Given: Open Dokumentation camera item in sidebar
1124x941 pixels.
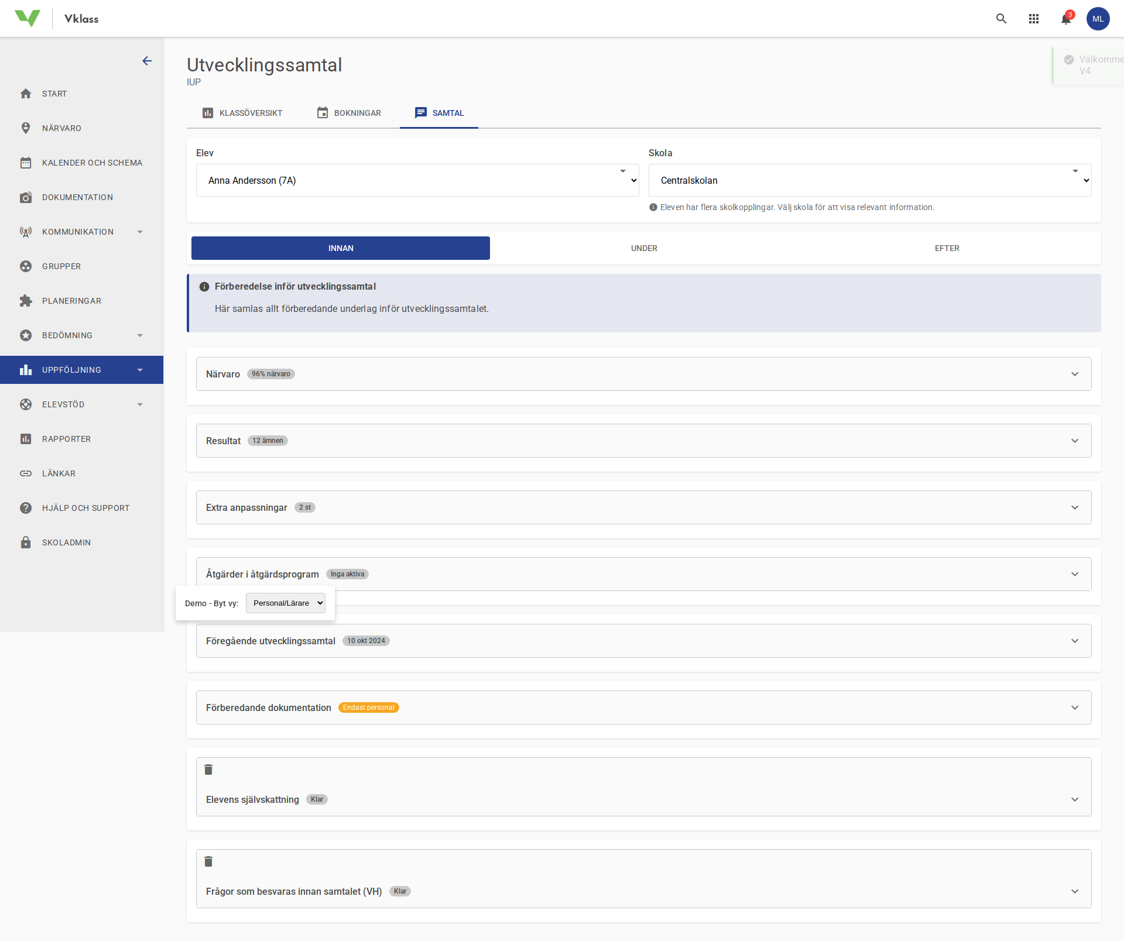Looking at the screenshot, I should pos(77,197).
